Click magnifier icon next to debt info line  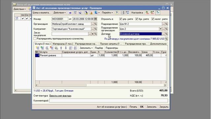[x=166, y=39]
